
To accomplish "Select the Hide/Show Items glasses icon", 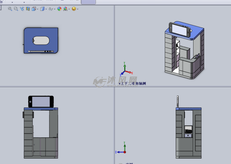I will [x=51, y=9].
